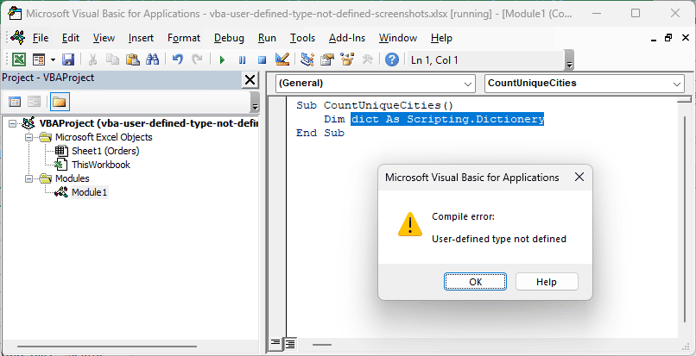Click the Insert UserForm toolbar icon
The image size is (696, 356).
pyautogui.click(x=39, y=59)
